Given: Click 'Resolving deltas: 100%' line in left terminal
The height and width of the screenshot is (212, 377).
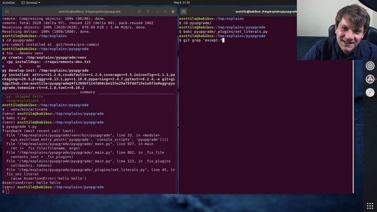Looking at the screenshot, I should [47, 31].
